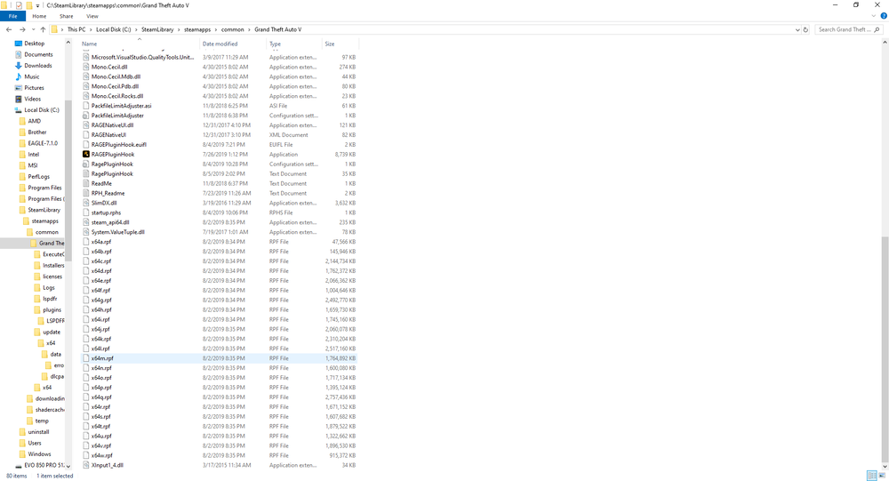Open the Home ribbon tab
Screen dimensions: 889x481
pos(39,16)
